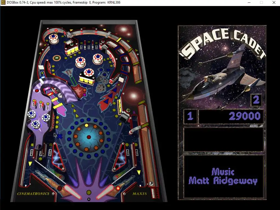The height and width of the screenshot is (210, 280).
Task: Click the yellow light between the flippers
Action: tap(89, 192)
